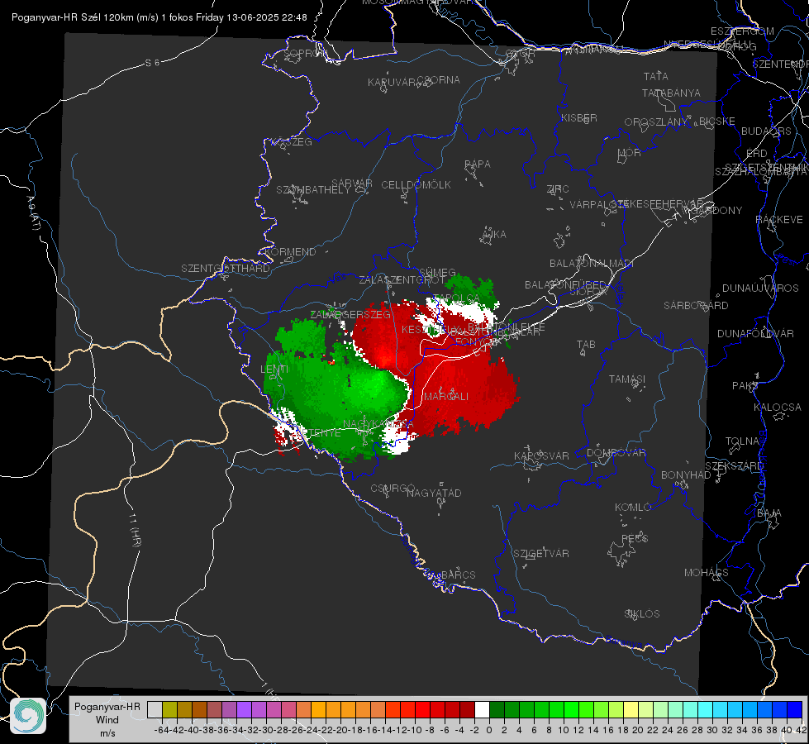
Task: Click the DUNAUJVAROS city label
Action: [760, 289]
